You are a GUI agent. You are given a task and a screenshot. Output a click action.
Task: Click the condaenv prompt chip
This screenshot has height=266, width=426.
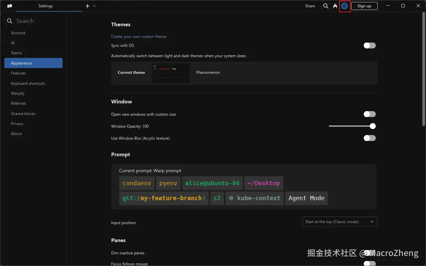137,183
